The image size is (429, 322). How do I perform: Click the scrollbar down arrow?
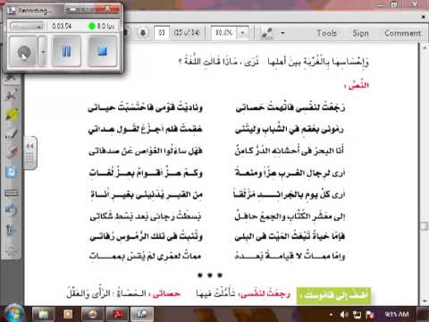(x=425, y=301)
